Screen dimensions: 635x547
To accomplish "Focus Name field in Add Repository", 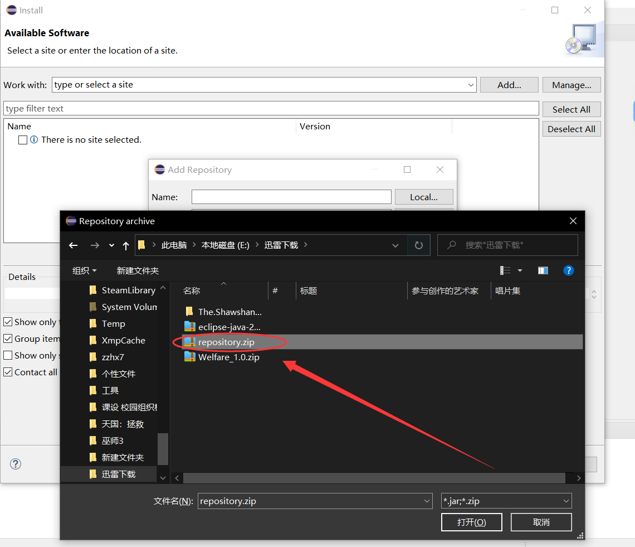I will 291,197.
